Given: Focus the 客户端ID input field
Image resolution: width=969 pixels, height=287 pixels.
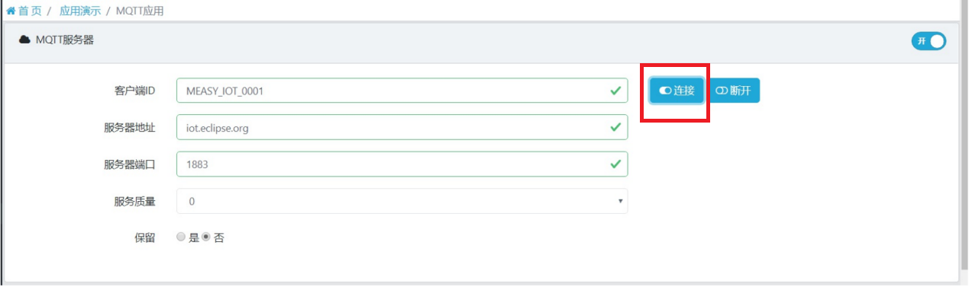Looking at the screenshot, I should (402, 91).
